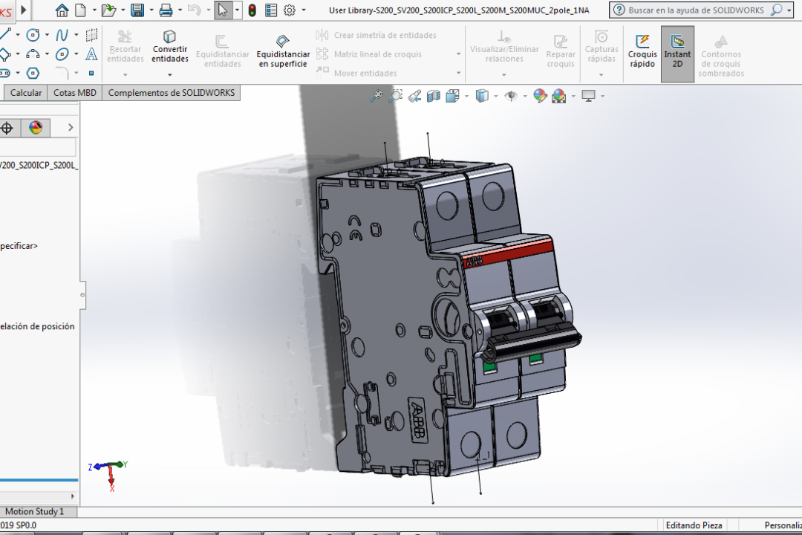Expand the SOLIDWORKS menu arrow

(24, 10)
